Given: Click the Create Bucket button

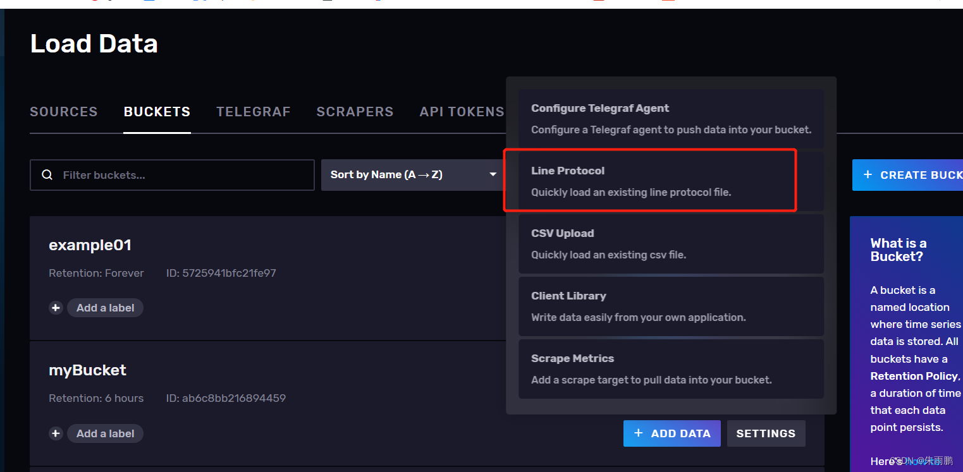Looking at the screenshot, I should coord(908,175).
